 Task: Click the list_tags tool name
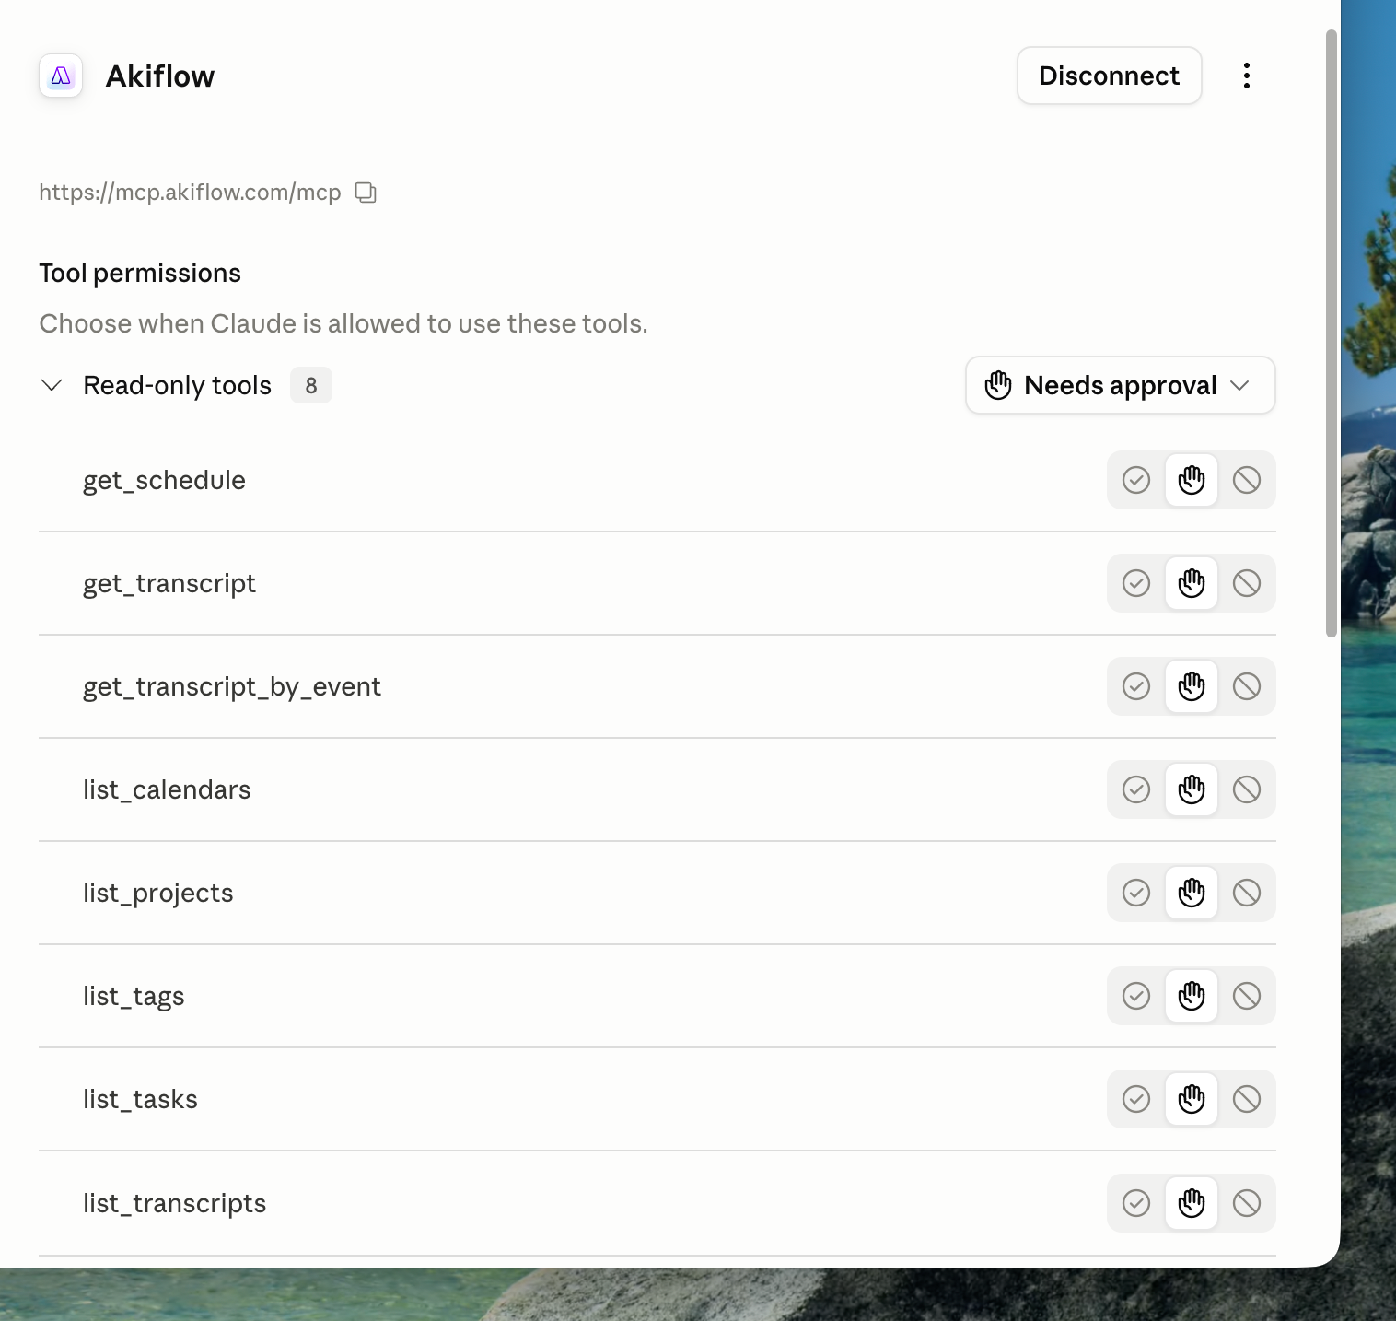[x=134, y=997]
